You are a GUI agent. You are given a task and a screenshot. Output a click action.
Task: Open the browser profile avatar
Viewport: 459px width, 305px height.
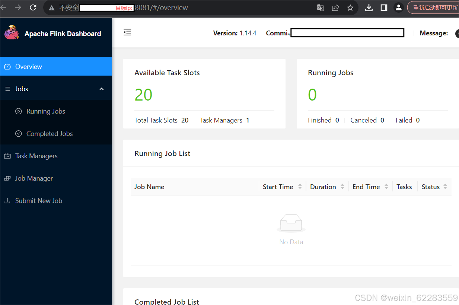click(x=399, y=7)
